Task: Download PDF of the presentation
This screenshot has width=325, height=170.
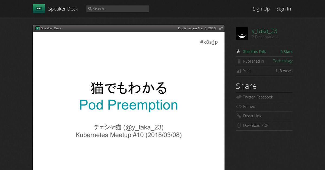Action: (256, 125)
